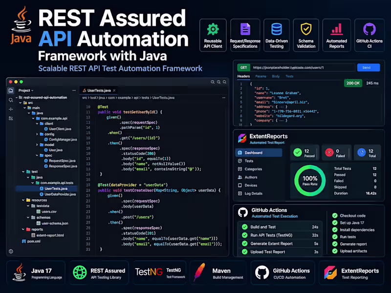The width and height of the screenshot is (391, 293).
Task: Close the UserTests.java tab
Action: point(114,90)
